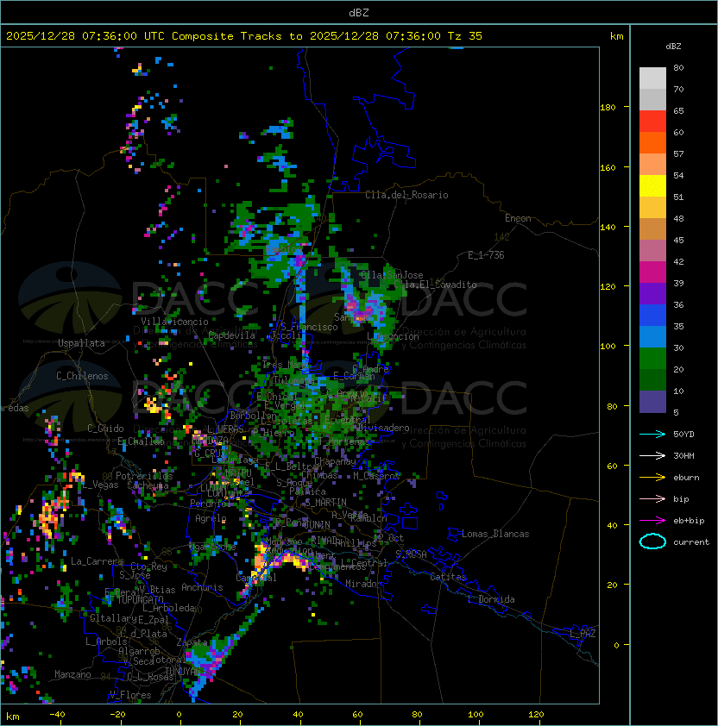Click the 'Lomas_Blancas' map label

(495, 534)
